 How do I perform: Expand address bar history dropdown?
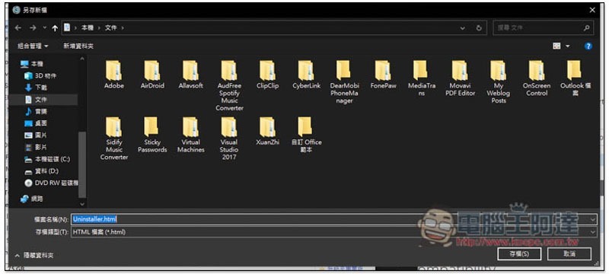coord(462,28)
